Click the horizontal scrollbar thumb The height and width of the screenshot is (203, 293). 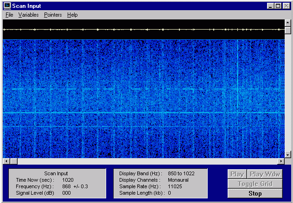[x=13, y=161]
